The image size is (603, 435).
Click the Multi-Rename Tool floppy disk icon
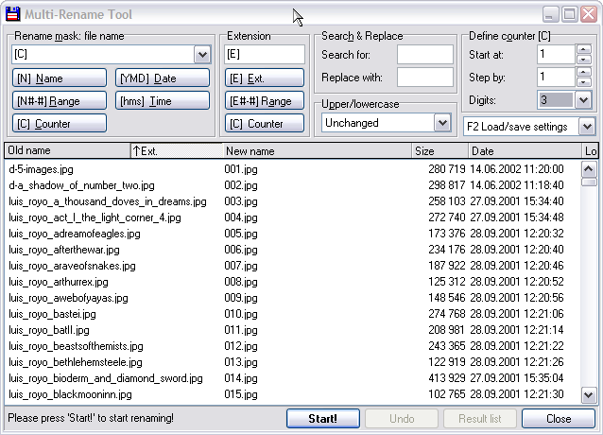coord(12,14)
